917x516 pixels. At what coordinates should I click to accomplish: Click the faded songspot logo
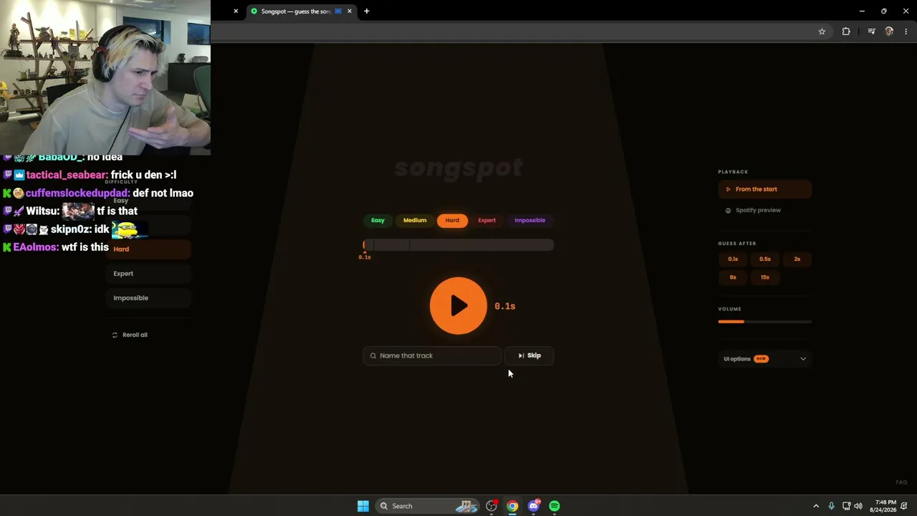click(458, 168)
